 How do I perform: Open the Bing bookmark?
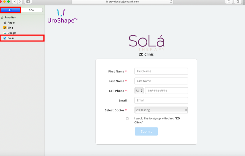pyautogui.click(x=8, y=28)
